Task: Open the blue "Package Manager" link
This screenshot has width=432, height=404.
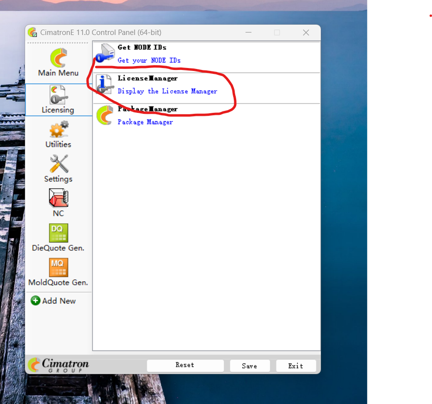Action: pos(145,122)
